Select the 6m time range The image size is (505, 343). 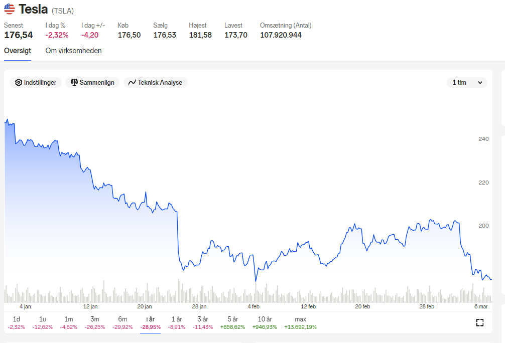pos(122,323)
